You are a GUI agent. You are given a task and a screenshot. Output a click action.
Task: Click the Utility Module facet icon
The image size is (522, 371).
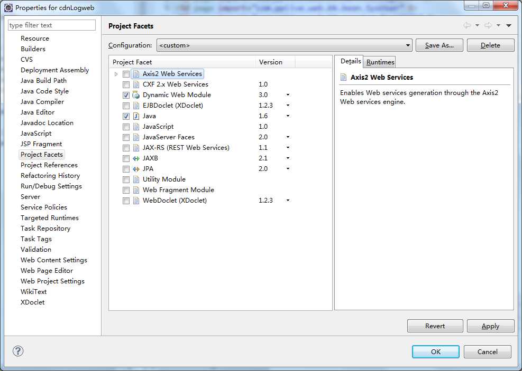click(x=136, y=179)
